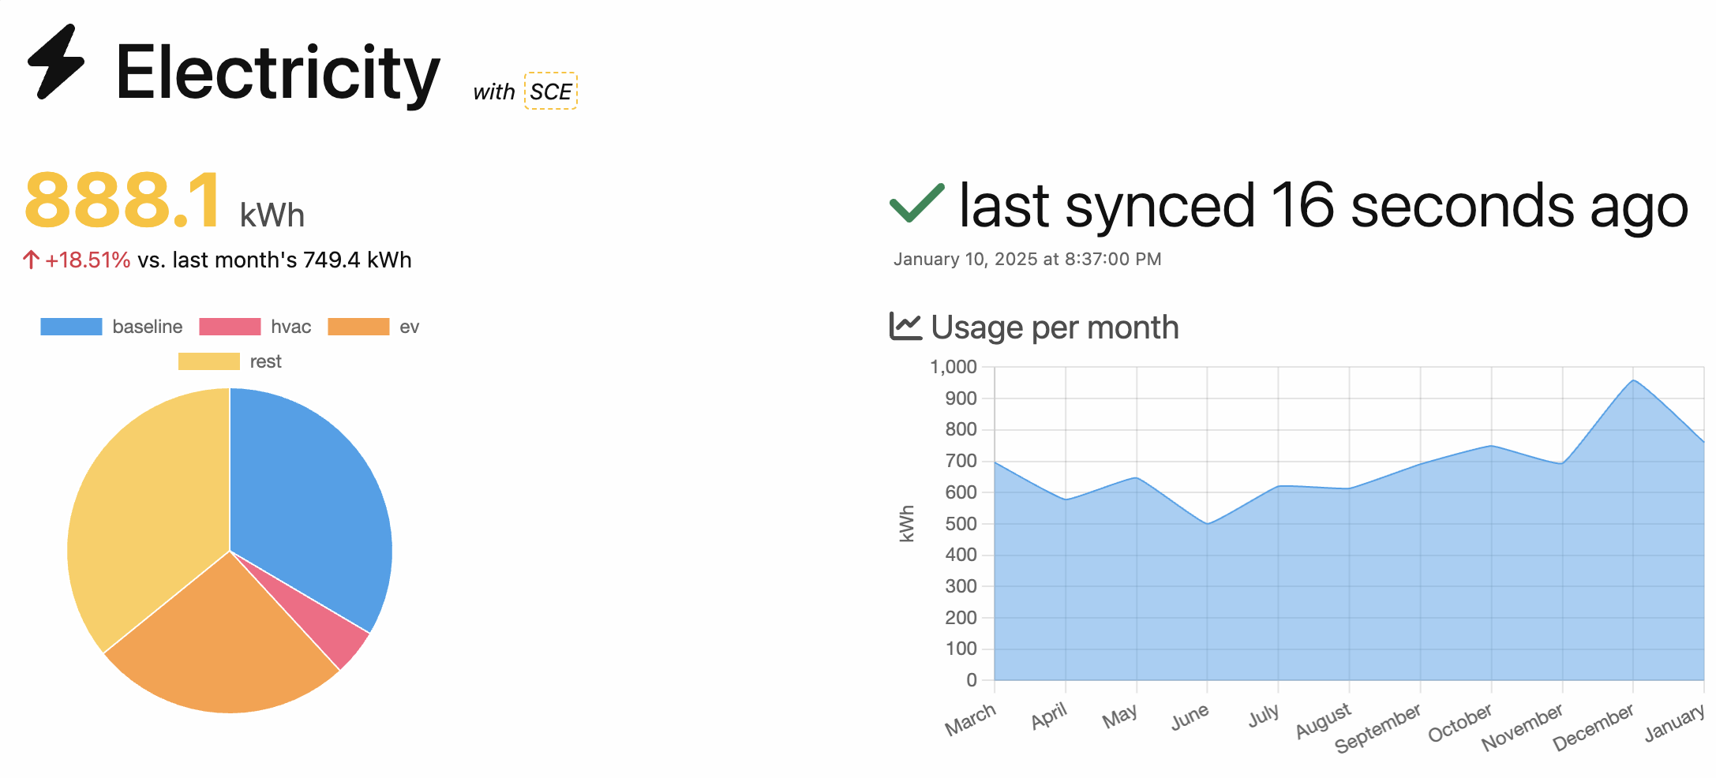Select the yellow rest legend swatch
Image resolution: width=1716 pixels, height=778 pixels.
[209, 361]
